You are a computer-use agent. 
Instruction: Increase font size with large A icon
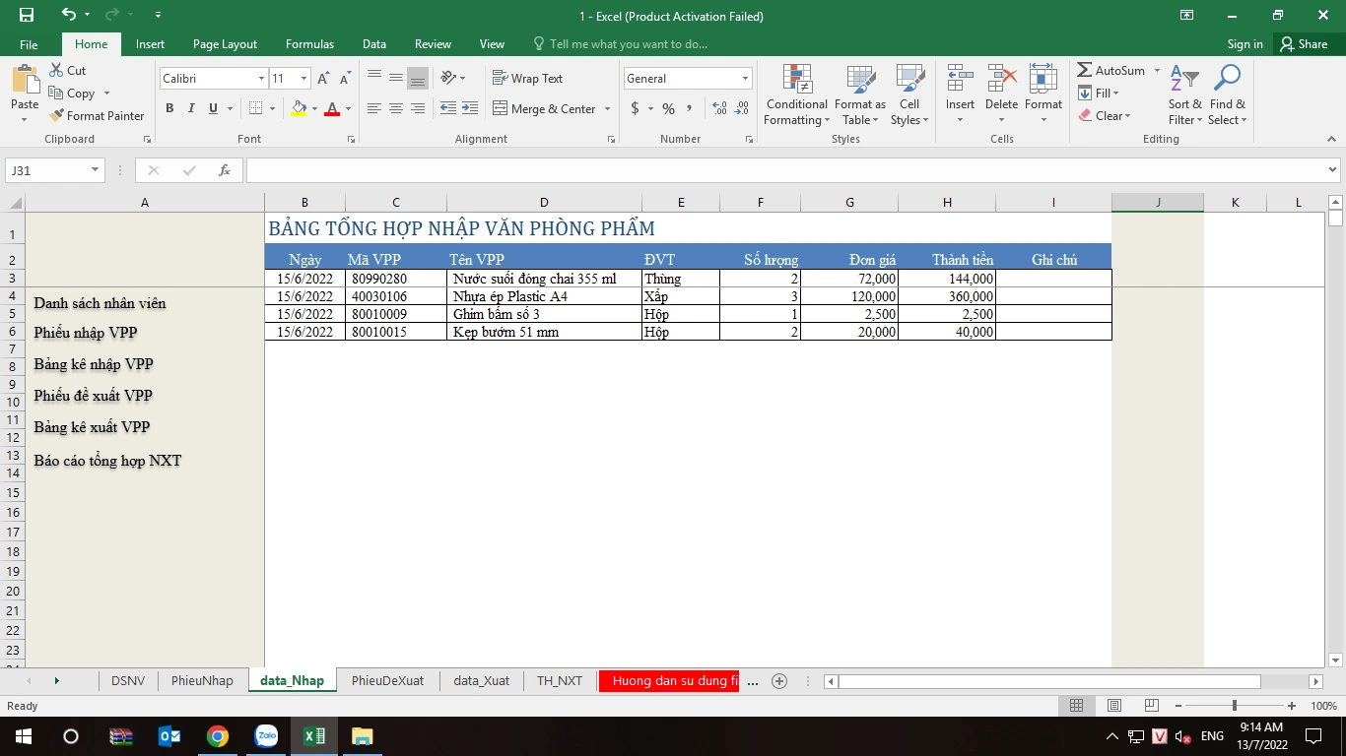click(323, 78)
